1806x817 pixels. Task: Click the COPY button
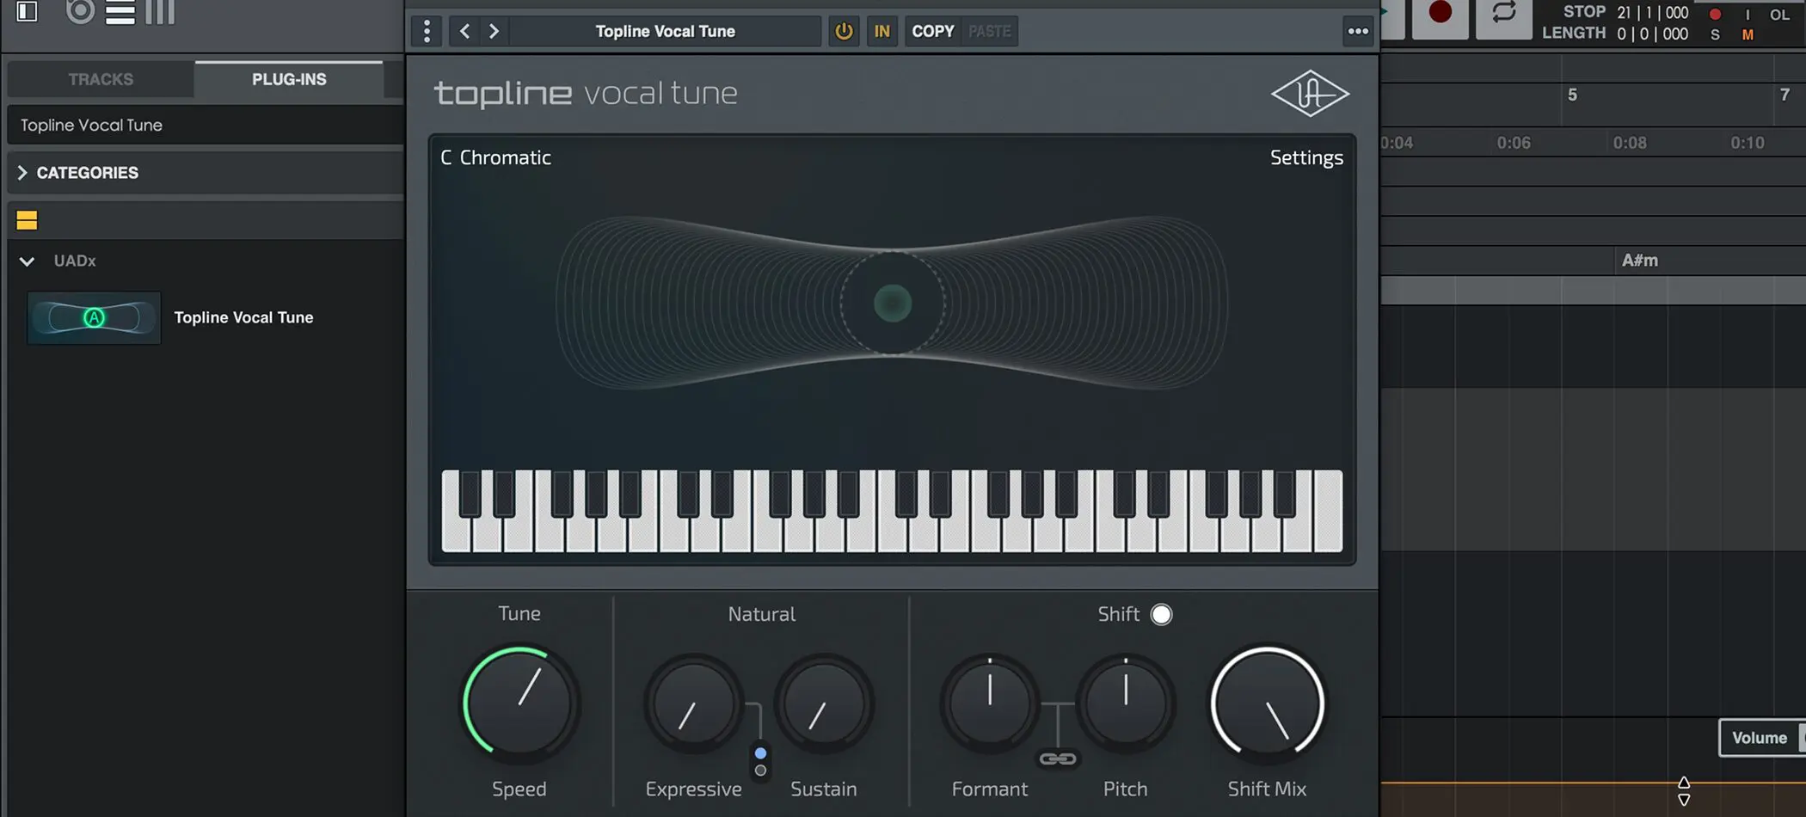coord(932,31)
